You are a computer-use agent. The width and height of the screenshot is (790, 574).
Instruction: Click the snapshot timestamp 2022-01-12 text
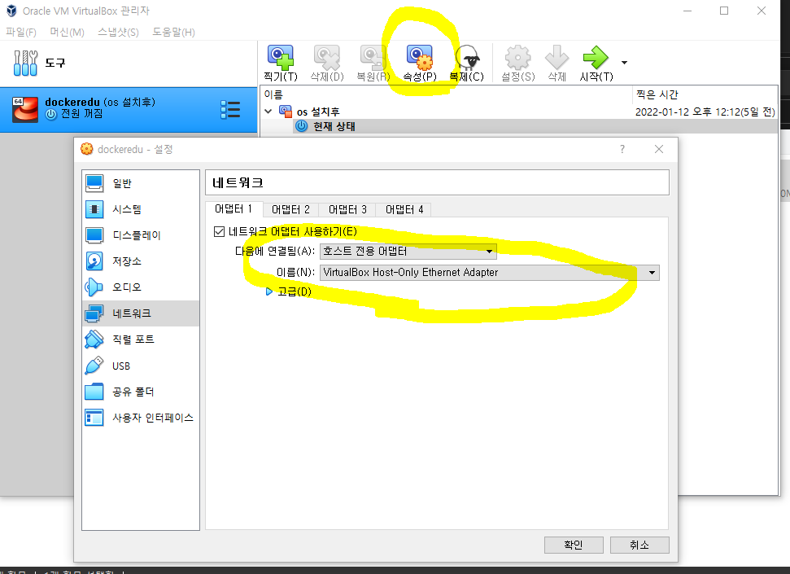[705, 112]
